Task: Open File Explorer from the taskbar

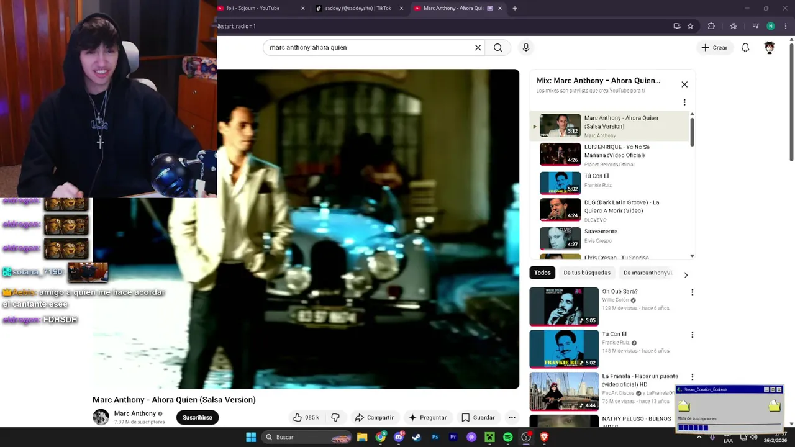Action: tap(362, 437)
